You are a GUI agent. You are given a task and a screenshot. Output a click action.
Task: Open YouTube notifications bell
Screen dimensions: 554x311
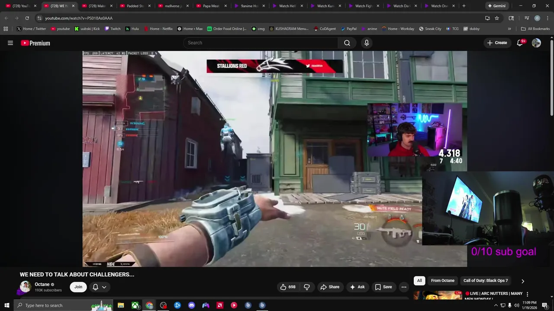pos(520,43)
